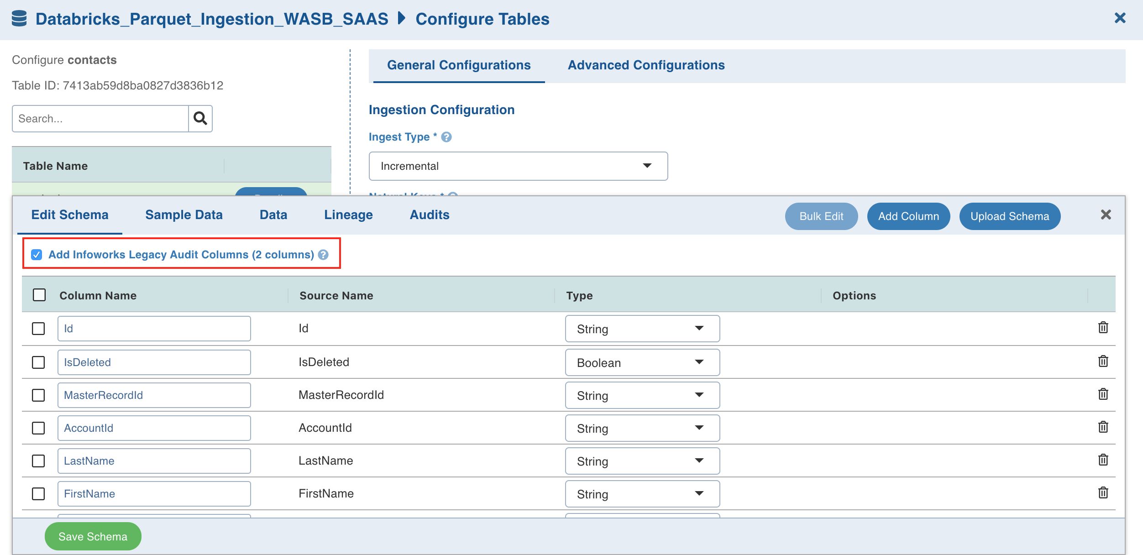Delete the Id column row

click(x=1103, y=328)
